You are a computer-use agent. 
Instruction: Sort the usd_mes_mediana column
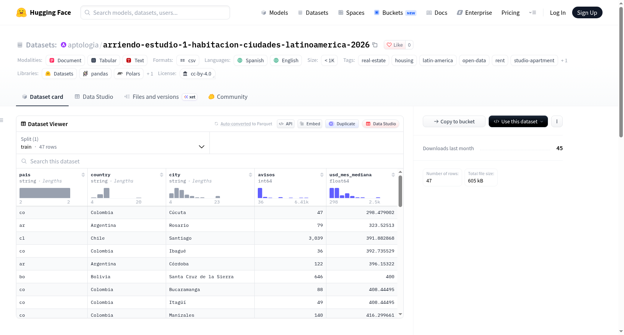click(393, 175)
